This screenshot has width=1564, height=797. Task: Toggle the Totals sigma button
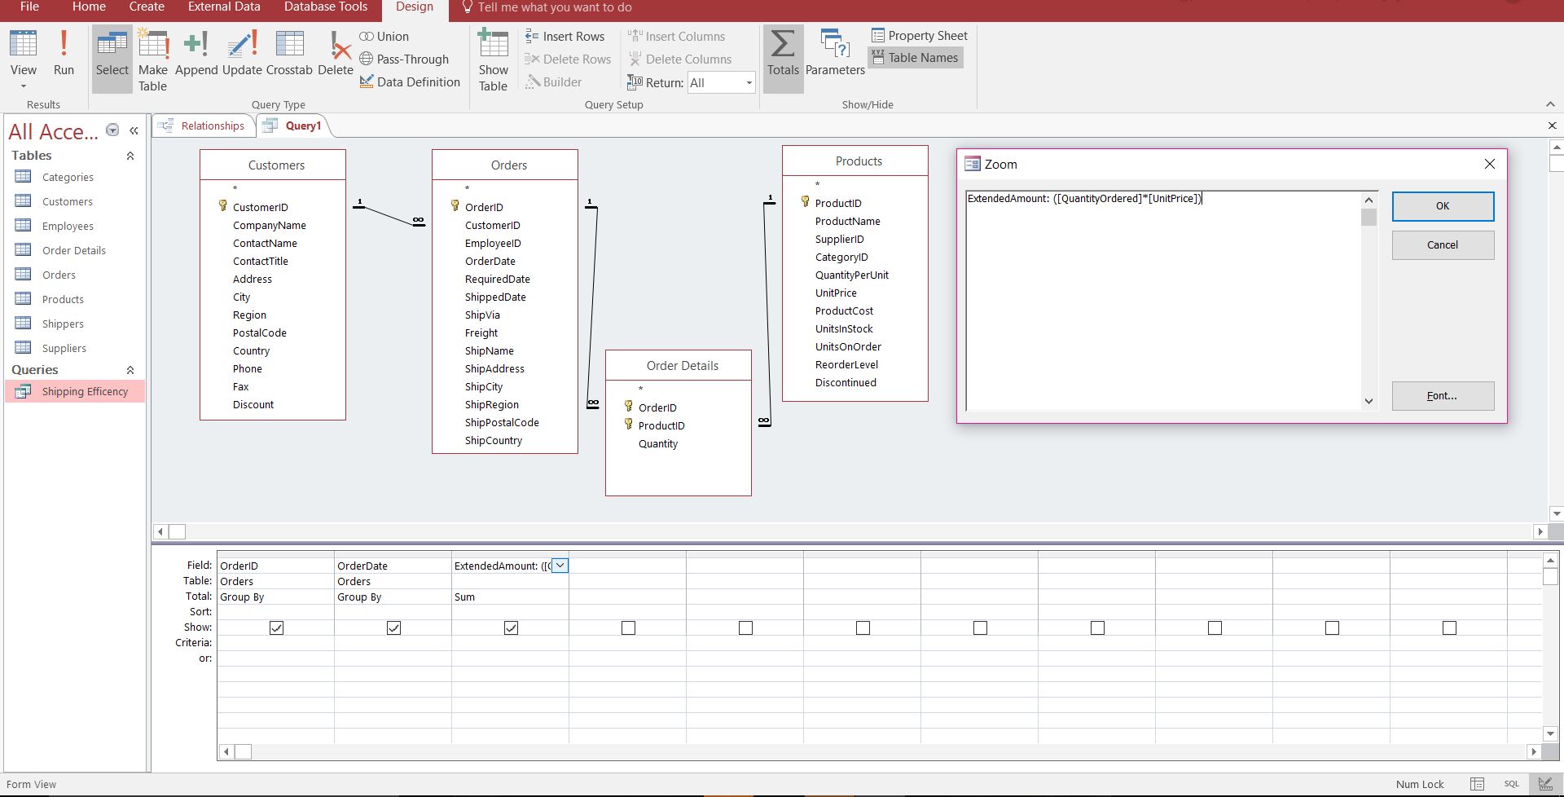(783, 52)
